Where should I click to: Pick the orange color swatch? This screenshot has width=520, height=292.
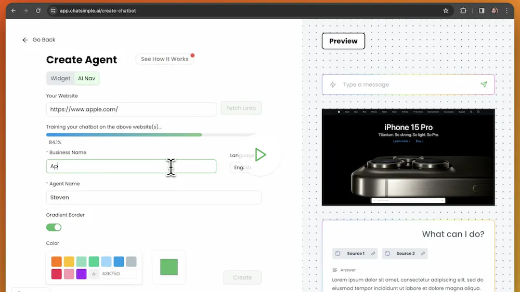(56, 261)
